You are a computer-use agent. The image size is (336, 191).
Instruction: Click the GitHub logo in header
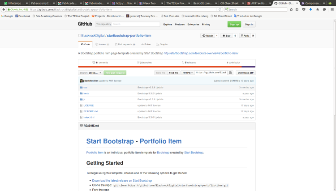coord(86,24)
